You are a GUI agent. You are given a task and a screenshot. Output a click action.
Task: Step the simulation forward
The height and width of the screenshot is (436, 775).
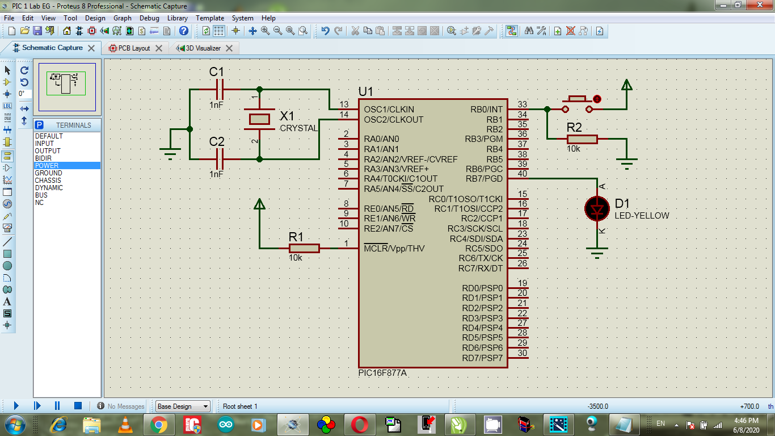pyautogui.click(x=37, y=406)
